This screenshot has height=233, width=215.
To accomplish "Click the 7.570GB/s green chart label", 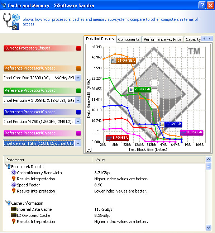I will (140, 90).
